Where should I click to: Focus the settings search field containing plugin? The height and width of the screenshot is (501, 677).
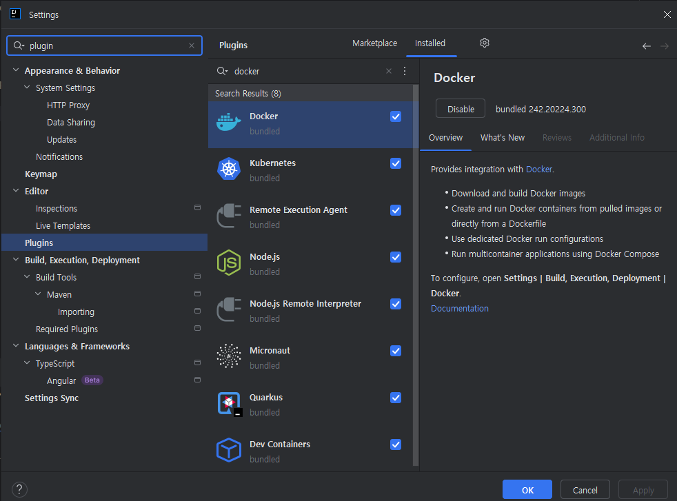pyautogui.click(x=105, y=45)
